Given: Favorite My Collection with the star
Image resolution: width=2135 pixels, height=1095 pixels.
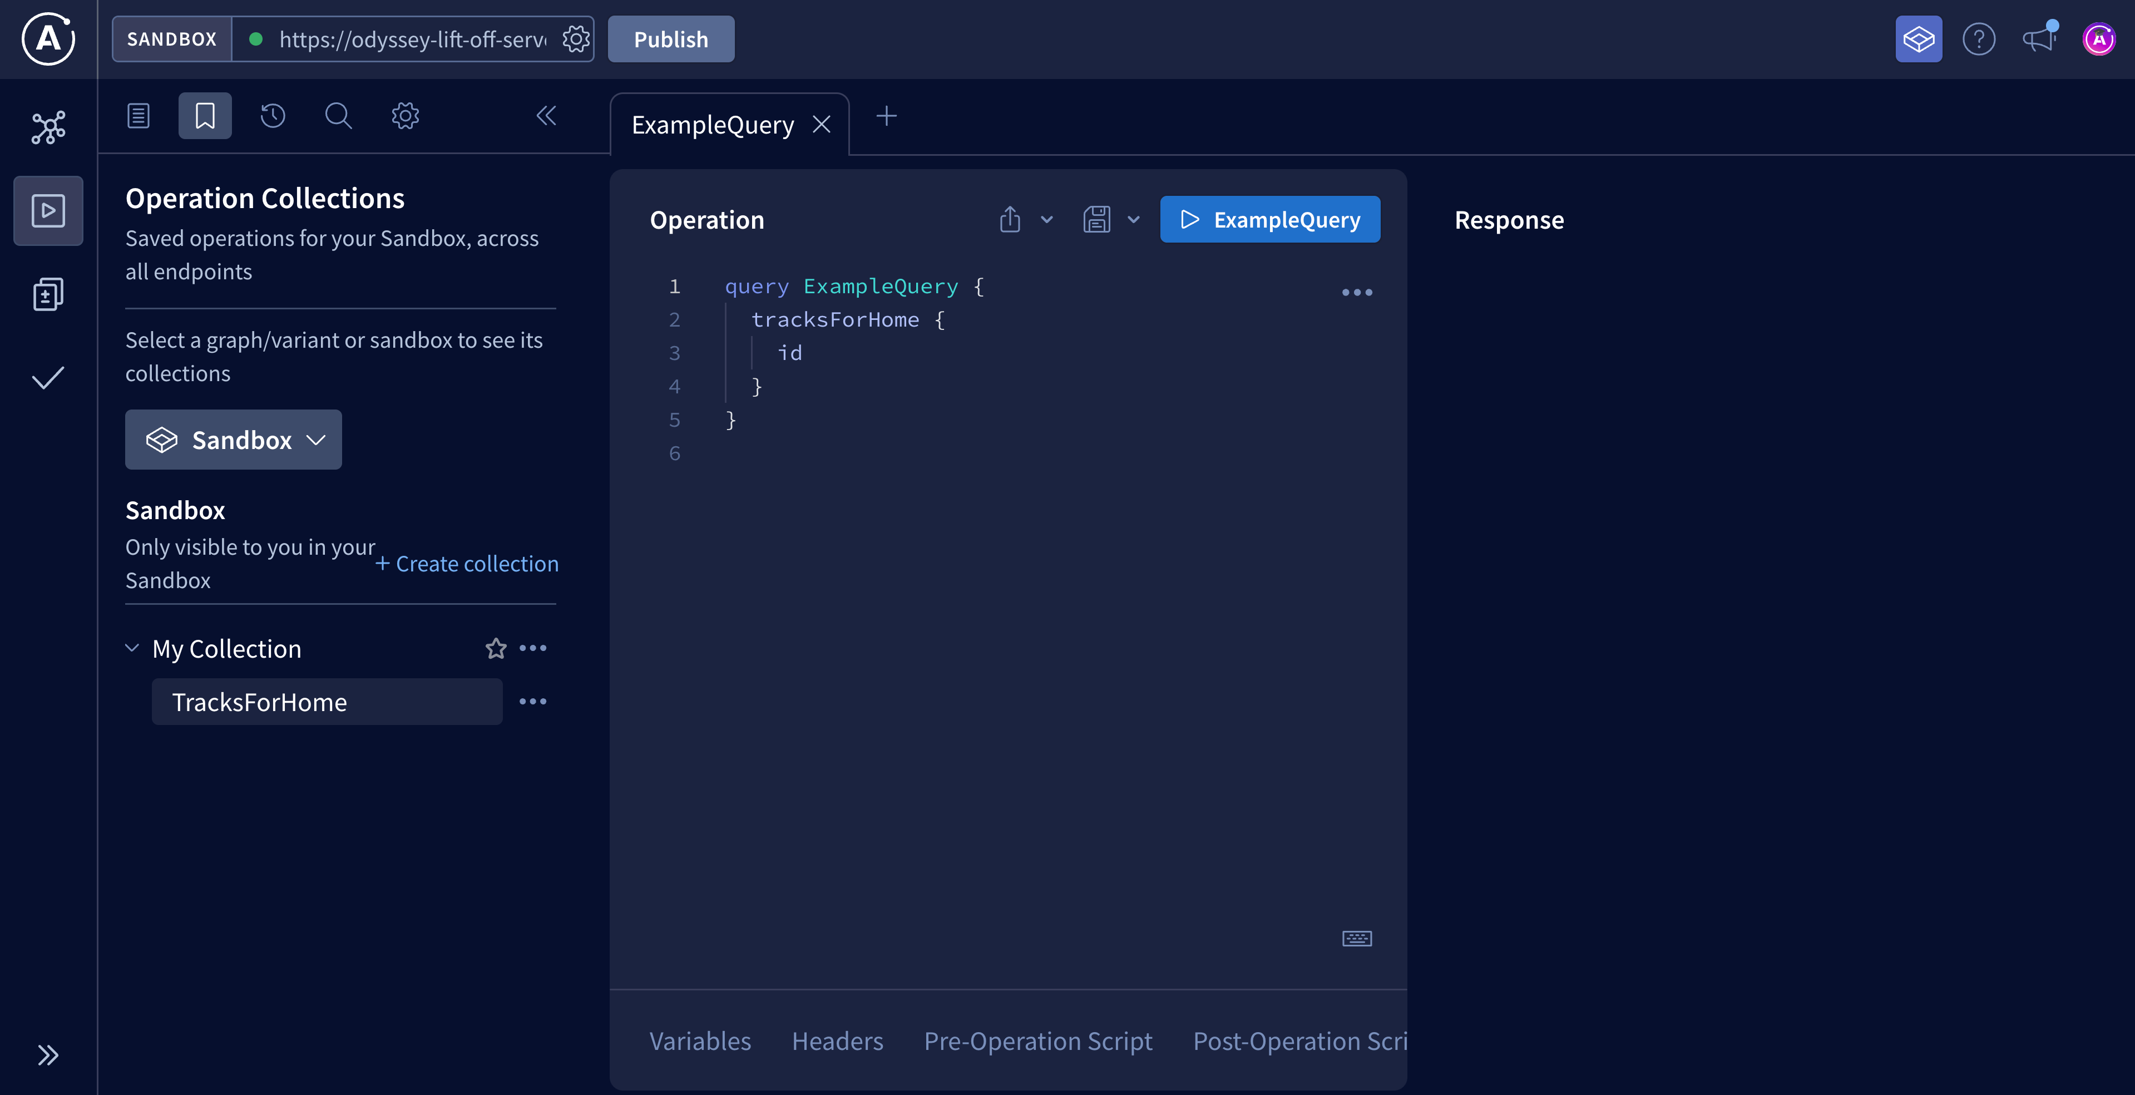Looking at the screenshot, I should [495, 648].
